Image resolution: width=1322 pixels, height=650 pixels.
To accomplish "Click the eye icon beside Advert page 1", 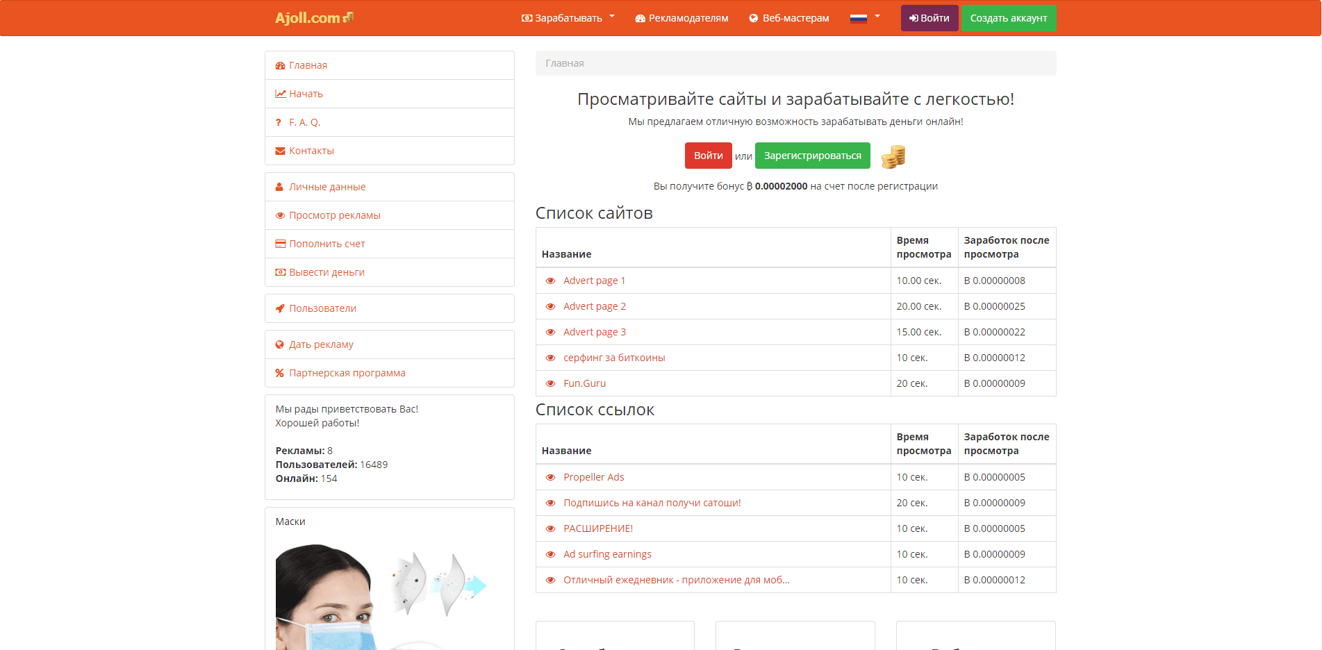I will click(x=550, y=281).
